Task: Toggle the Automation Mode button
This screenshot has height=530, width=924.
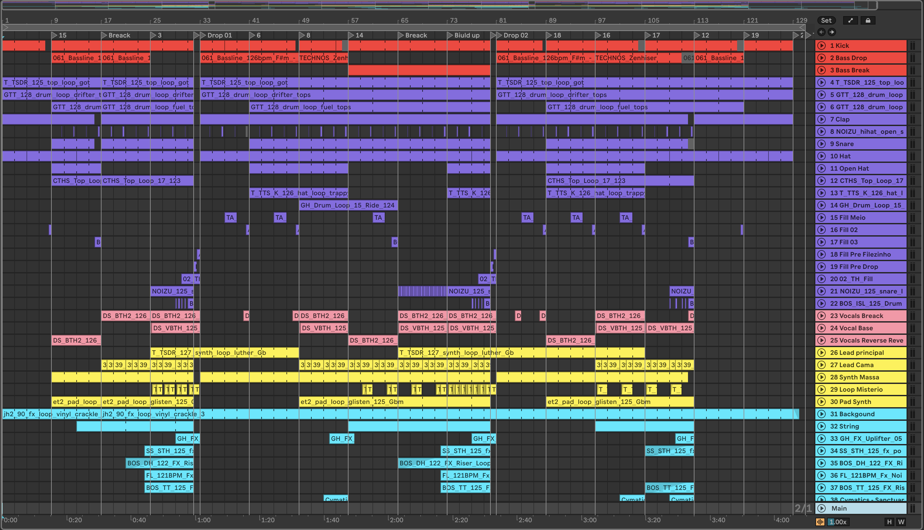Action: click(851, 20)
